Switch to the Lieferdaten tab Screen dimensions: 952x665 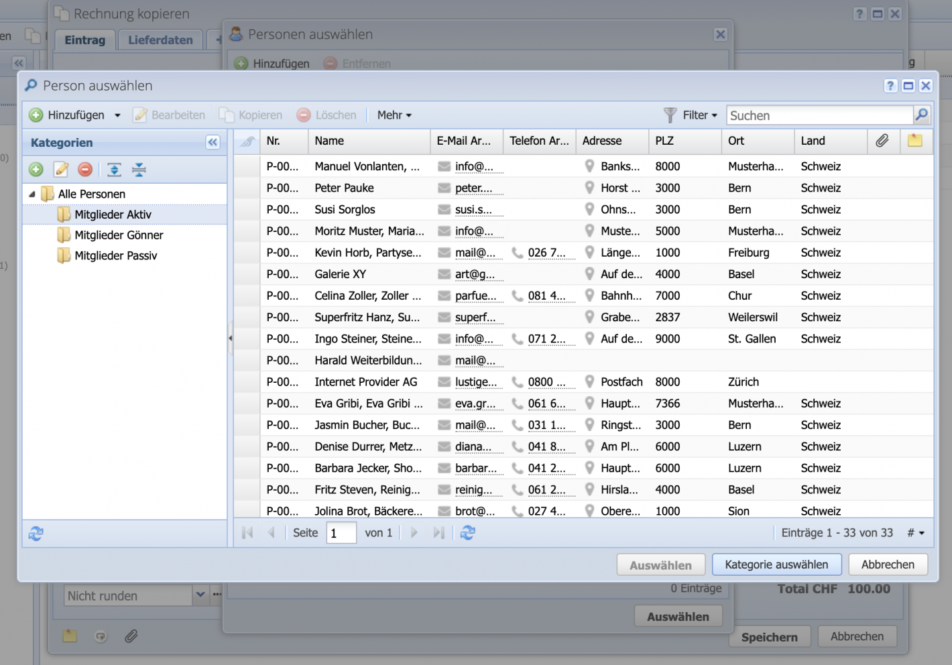160,40
